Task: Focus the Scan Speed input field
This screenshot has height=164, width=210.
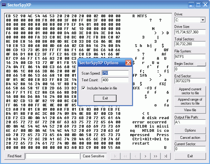Action: (x=115, y=73)
